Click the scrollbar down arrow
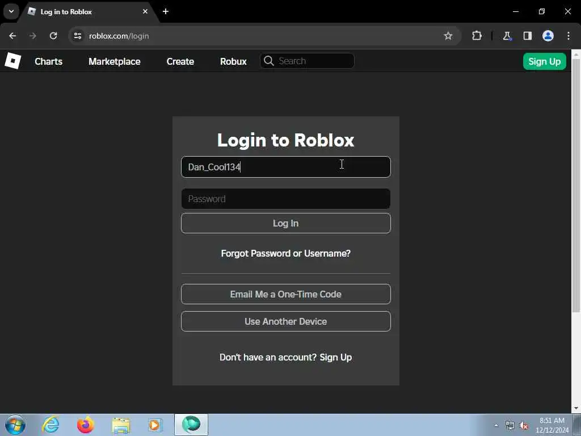Screen dimensions: 581x436 [576, 408]
